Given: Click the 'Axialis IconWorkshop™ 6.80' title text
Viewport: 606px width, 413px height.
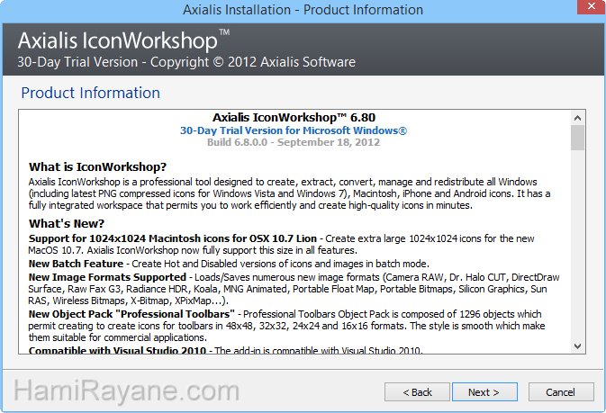Looking at the screenshot, I should [294, 118].
